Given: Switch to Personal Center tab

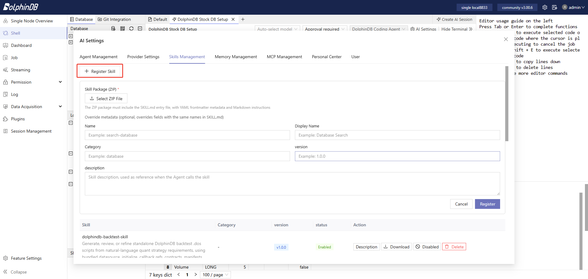Looking at the screenshot, I should coord(327,57).
